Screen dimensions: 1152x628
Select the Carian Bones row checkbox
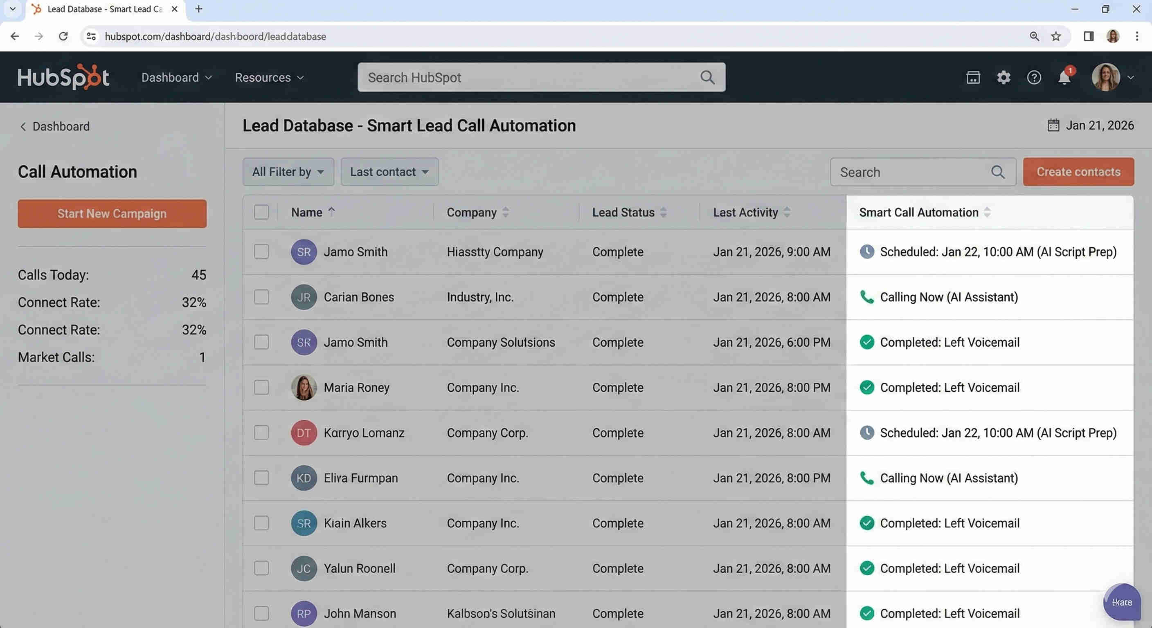pyautogui.click(x=262, y=297)
